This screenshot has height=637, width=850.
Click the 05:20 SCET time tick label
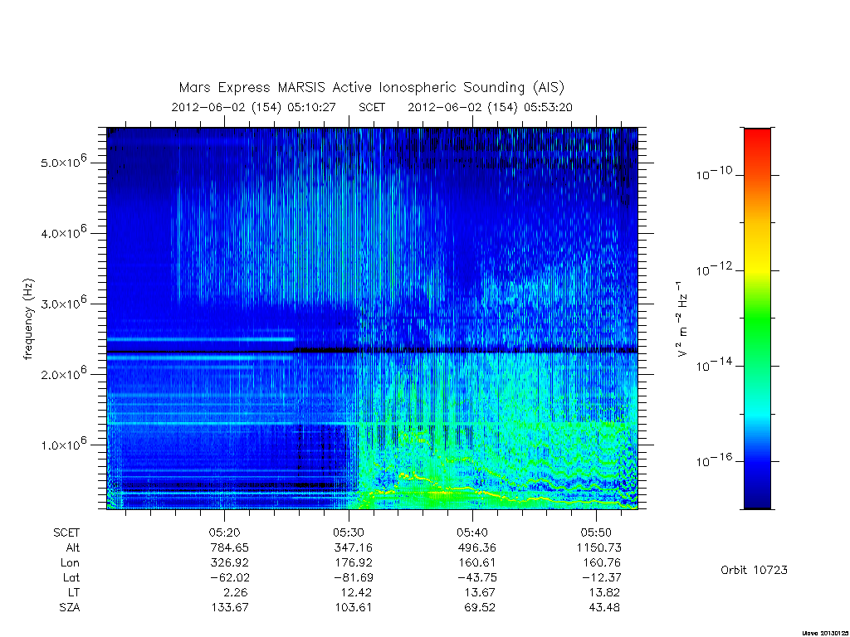[x=224, y=532]
